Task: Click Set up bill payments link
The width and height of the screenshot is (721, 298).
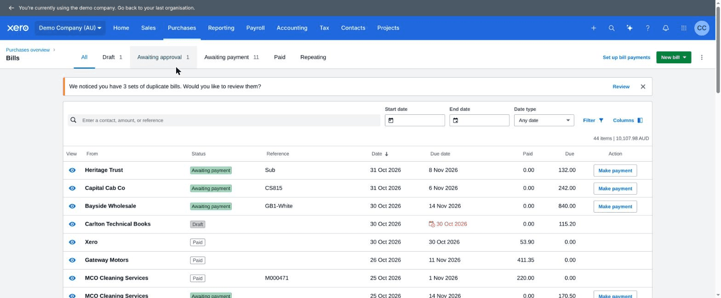Action: click(626, 57)
